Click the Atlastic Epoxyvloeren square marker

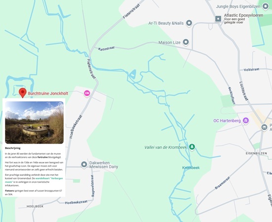coord(218,19)
